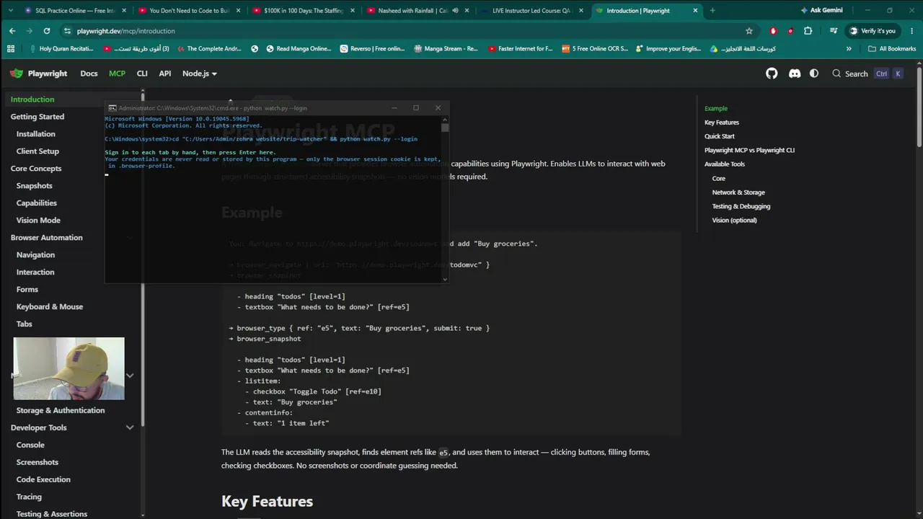Open Storage & Authentication in the sidebar
The height and width of the screenshot is (519, 923).
(61, 411)
